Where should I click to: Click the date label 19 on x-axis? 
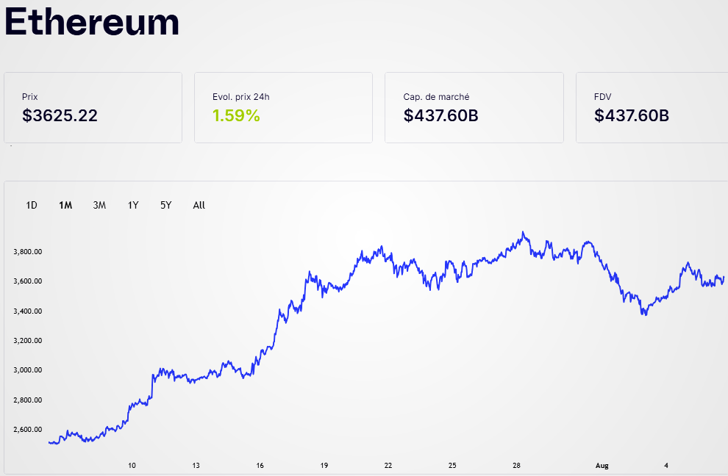coord(324,465)
